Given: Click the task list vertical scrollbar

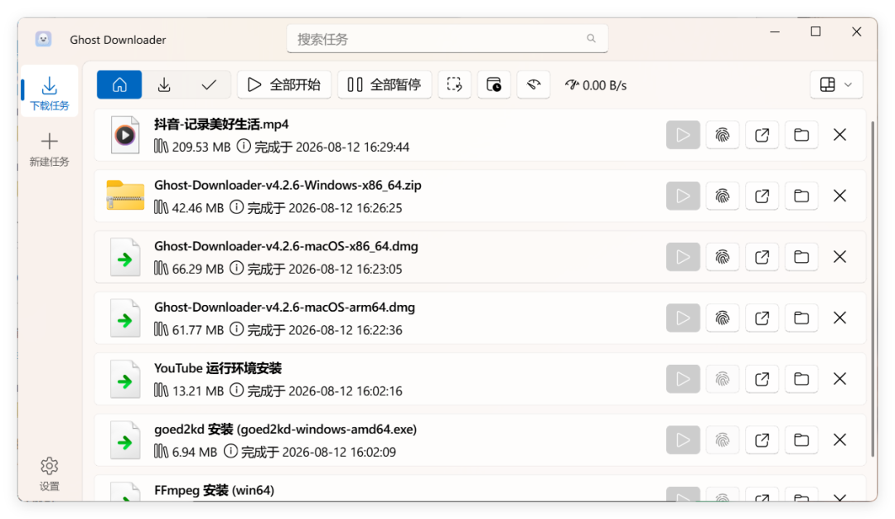Looking at the screenshot, I should pos(873,289).
